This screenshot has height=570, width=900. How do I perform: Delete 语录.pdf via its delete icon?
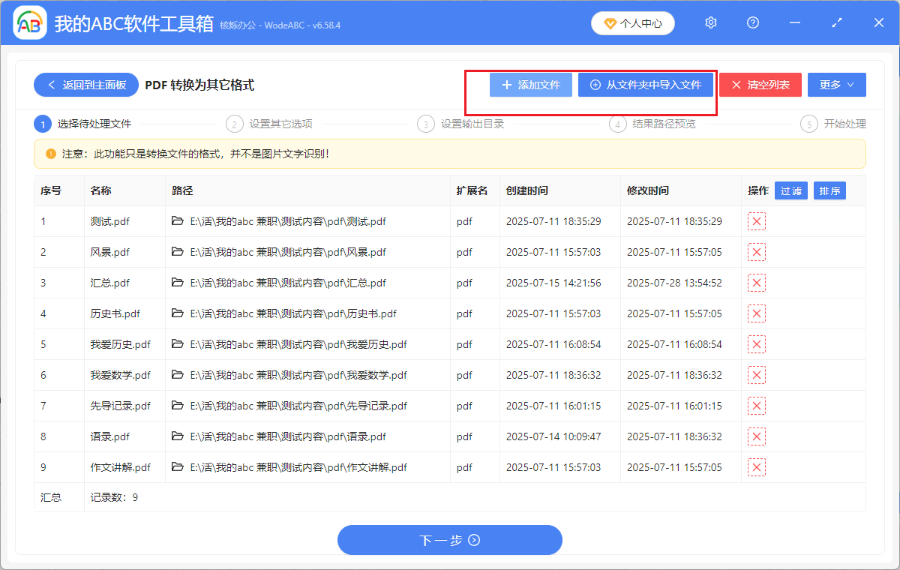pos(757,436)
